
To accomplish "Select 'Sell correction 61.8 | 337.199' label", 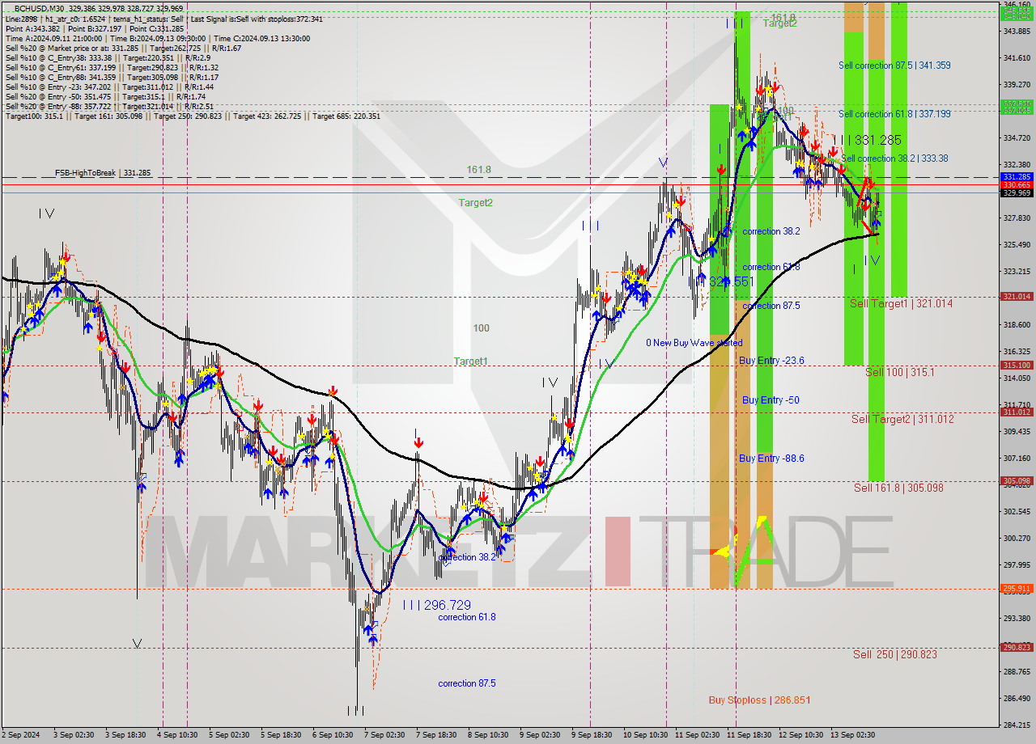I will point(894,114).
